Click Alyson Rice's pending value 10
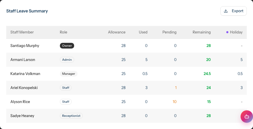 [174, 102]
